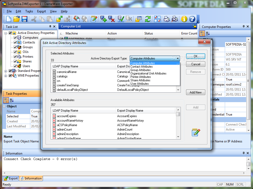This screenshot has width=253, height=189.
Task: Open the Export menu
Action: point(41,11)
